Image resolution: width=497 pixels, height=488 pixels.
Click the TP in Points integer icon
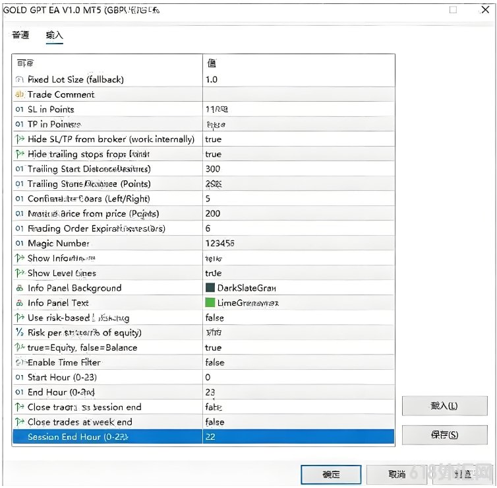(x=19, y=124)
